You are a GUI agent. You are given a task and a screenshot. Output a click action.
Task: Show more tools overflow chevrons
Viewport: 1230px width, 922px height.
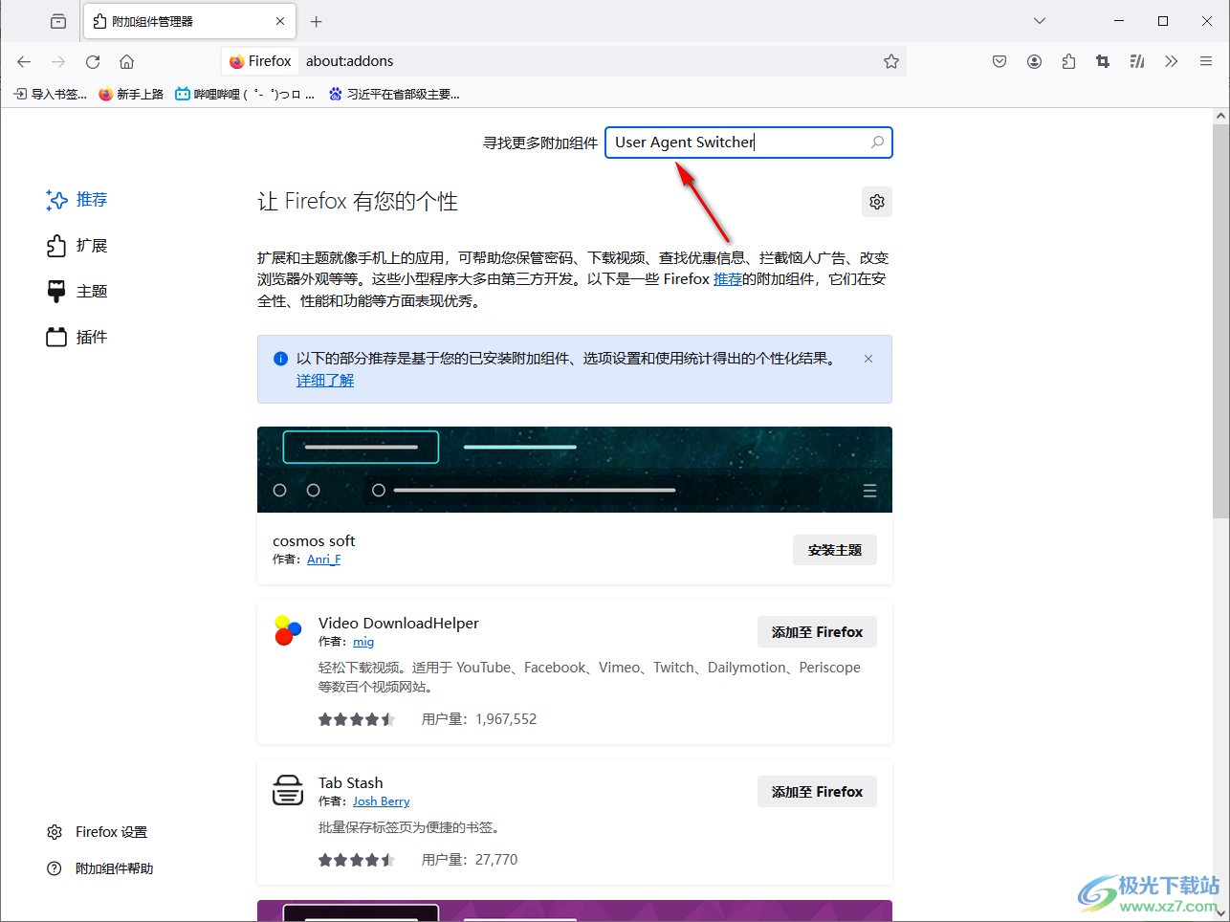pos(1172,61)
